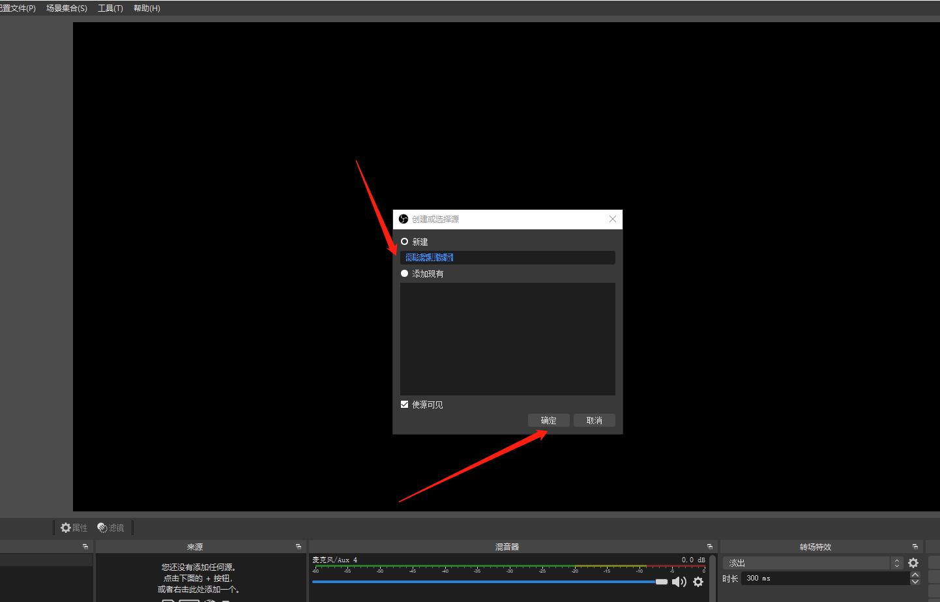Image resolution: width=940 pixels, height=602 pixels.
Task: Pop out the 来源 panel
Action: (x=299, y=547)
